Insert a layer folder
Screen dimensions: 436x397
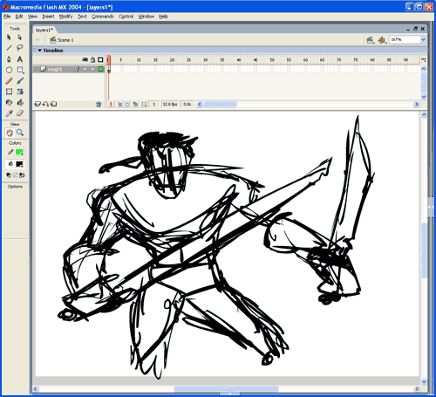53,104
